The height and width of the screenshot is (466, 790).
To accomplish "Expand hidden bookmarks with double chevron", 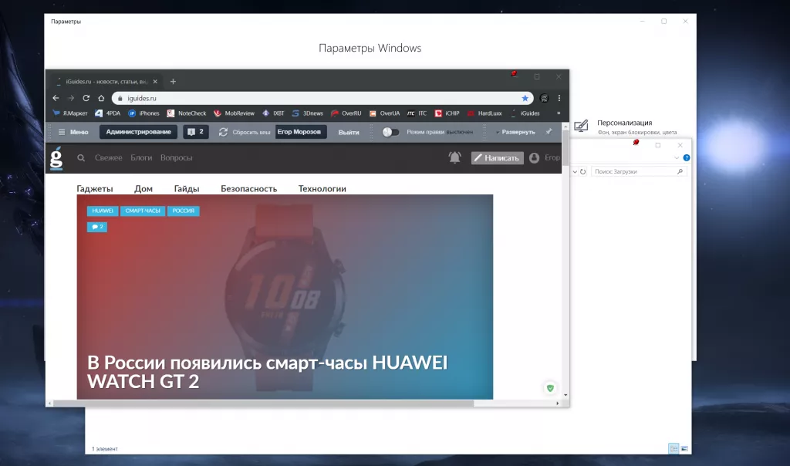I will 559,113.
